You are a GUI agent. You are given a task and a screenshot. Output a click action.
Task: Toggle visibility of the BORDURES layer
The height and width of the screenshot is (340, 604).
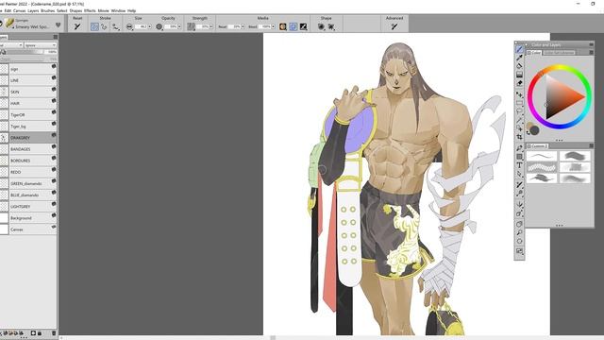click(54, 158)
